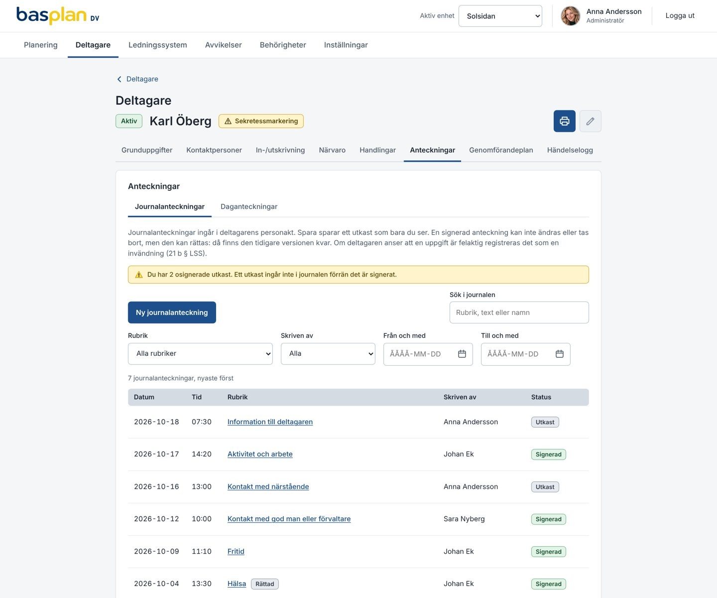
Task: Switch to the Kontaktpersoner tab
Action: click(214, 150)
